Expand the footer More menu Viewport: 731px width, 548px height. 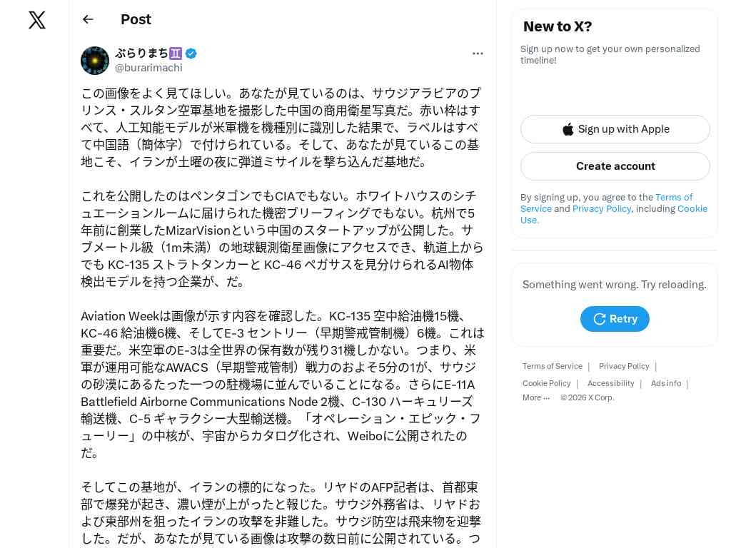535,397
